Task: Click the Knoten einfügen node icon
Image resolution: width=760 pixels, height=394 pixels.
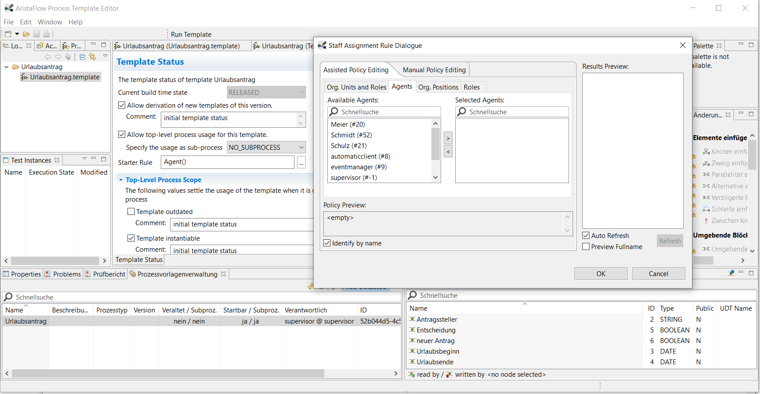Action: click(706, 152)
